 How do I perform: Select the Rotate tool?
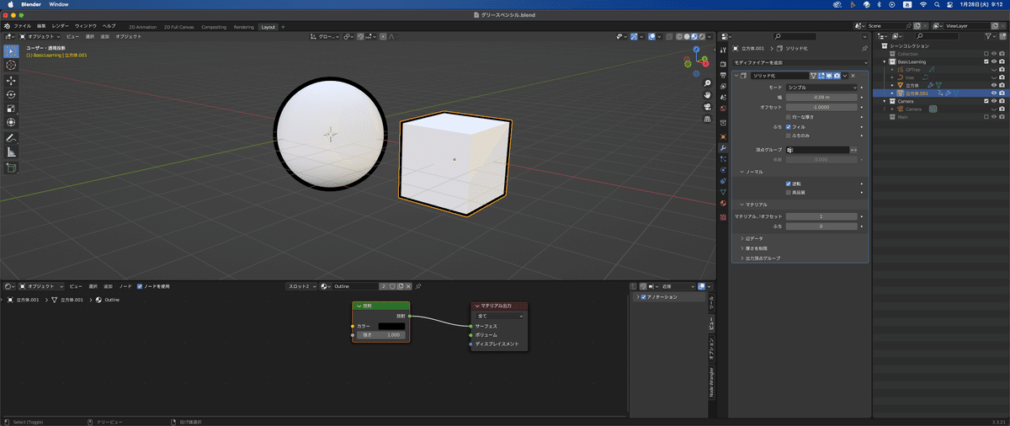11,94
